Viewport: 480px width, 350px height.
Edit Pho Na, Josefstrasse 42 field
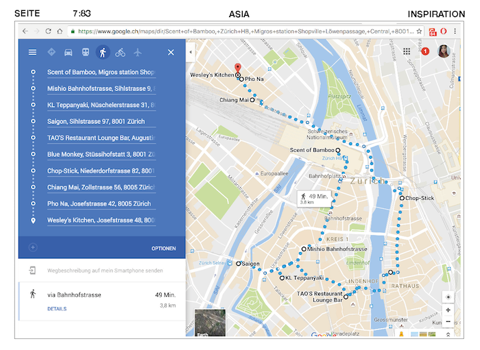[101, 204]
